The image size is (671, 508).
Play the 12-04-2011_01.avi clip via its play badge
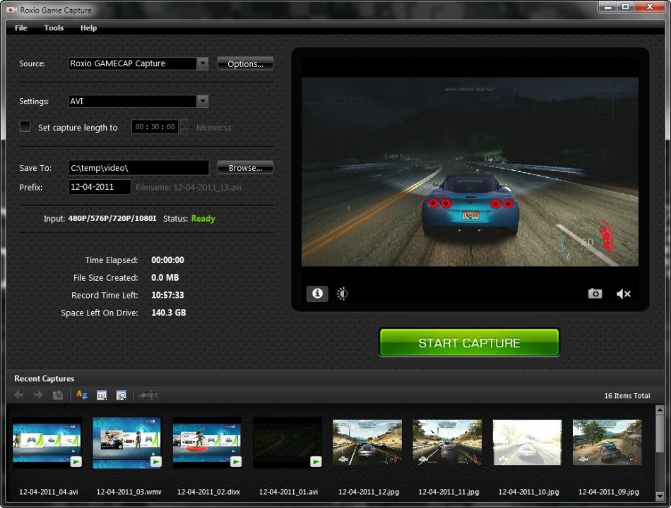tap(316, 461)
